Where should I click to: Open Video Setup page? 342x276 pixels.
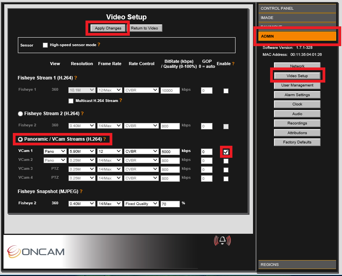(x=297, y=76)
